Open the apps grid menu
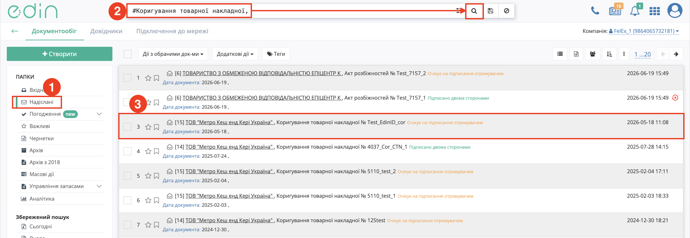This screenshot has width=690, height=238. click(654, 11)
